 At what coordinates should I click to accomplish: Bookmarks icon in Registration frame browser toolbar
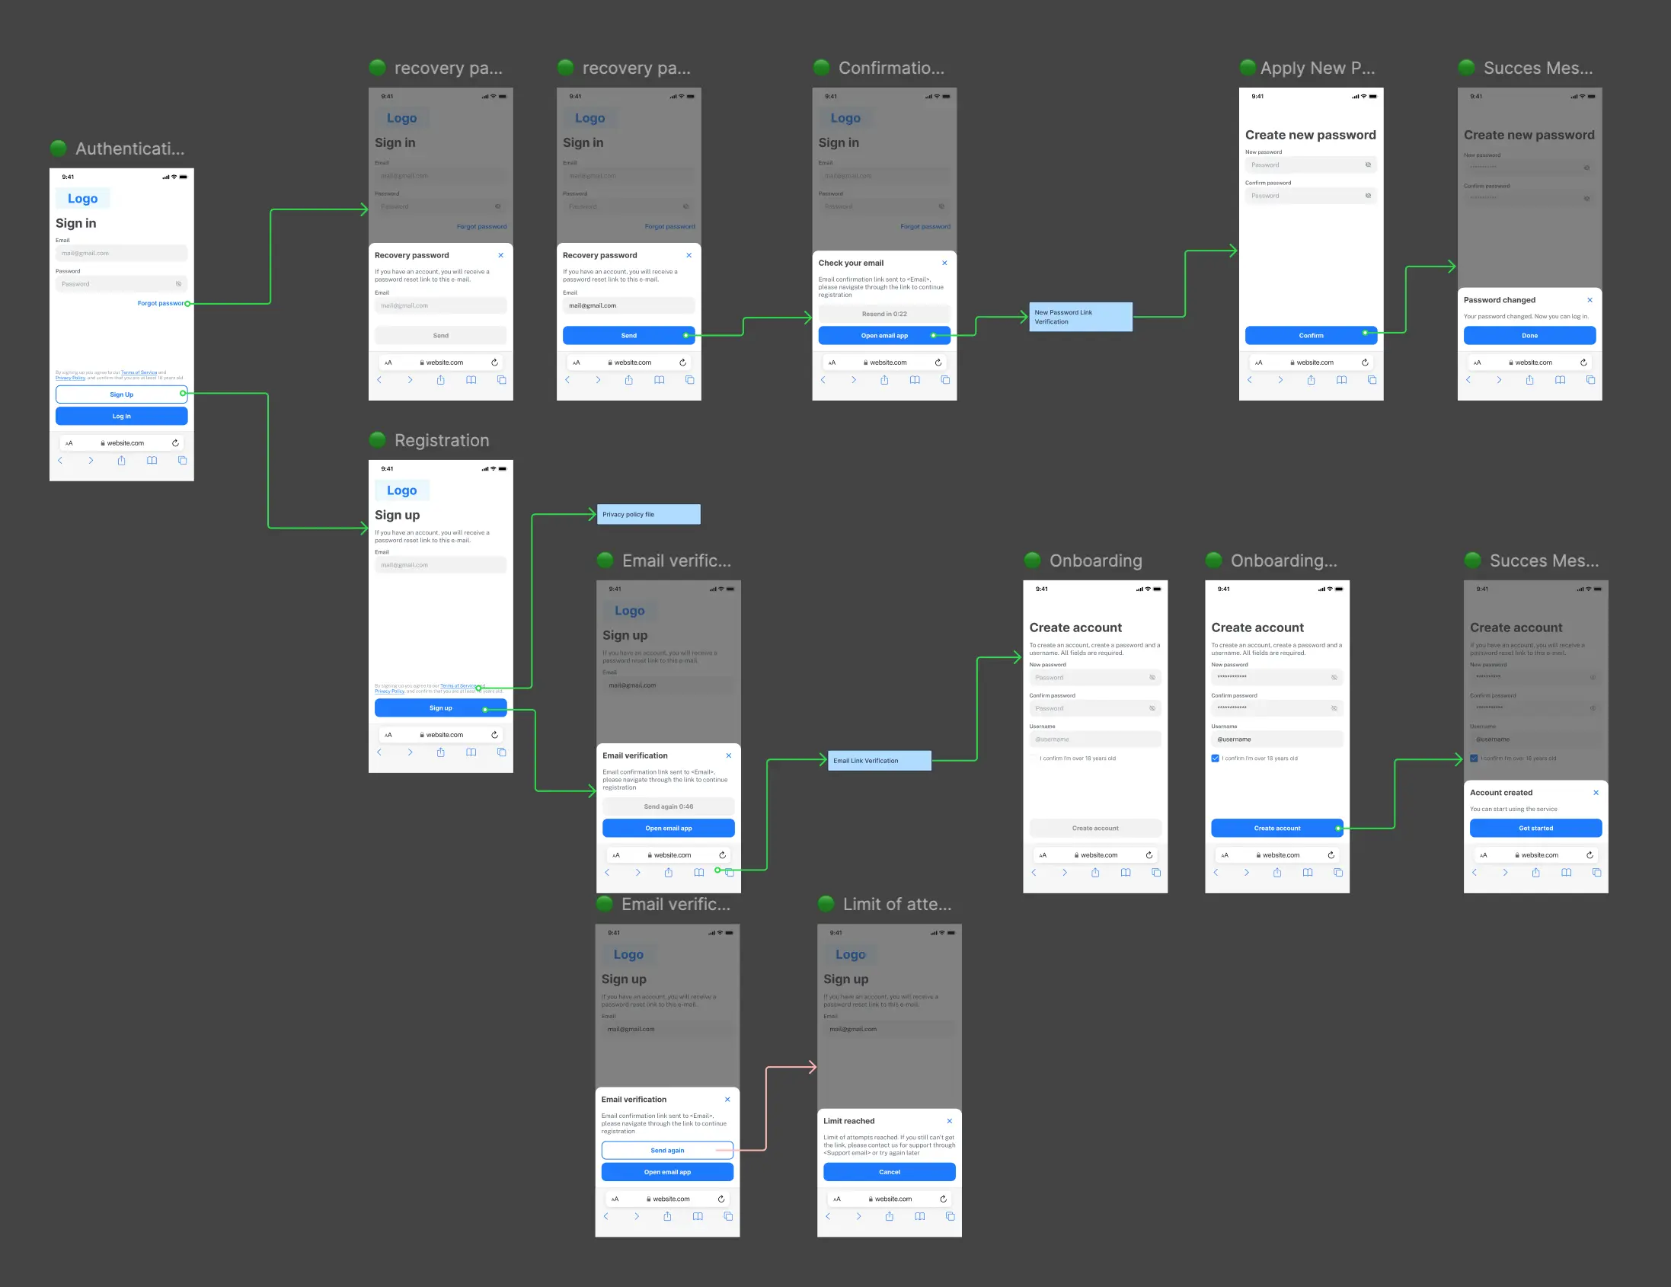pyautogui.click(x=471, y=752)
